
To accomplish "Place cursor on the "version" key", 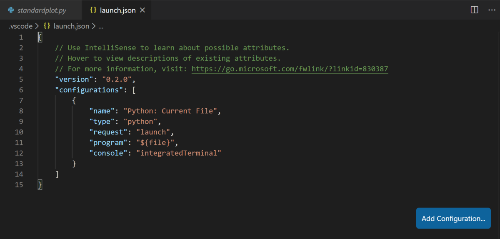I will tap(74, 80).
